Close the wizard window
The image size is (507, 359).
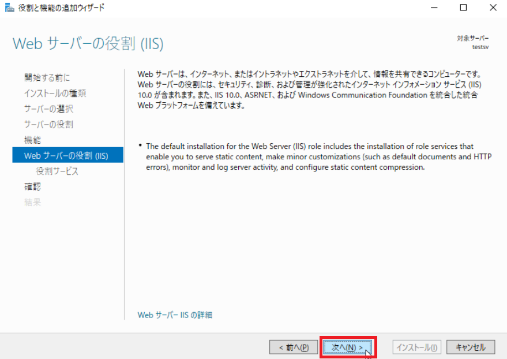[x=493, y=8]
